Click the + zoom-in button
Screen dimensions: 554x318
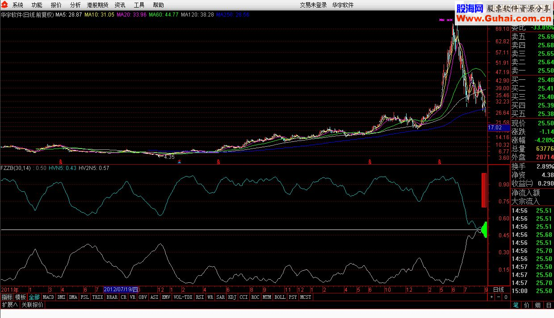491,297
